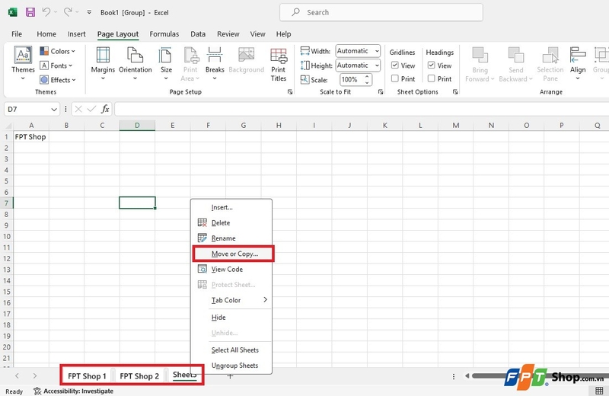Open the Sheet Options dialog launcher
Viewport: 609px width, 396px height.
tap(455, 92)
